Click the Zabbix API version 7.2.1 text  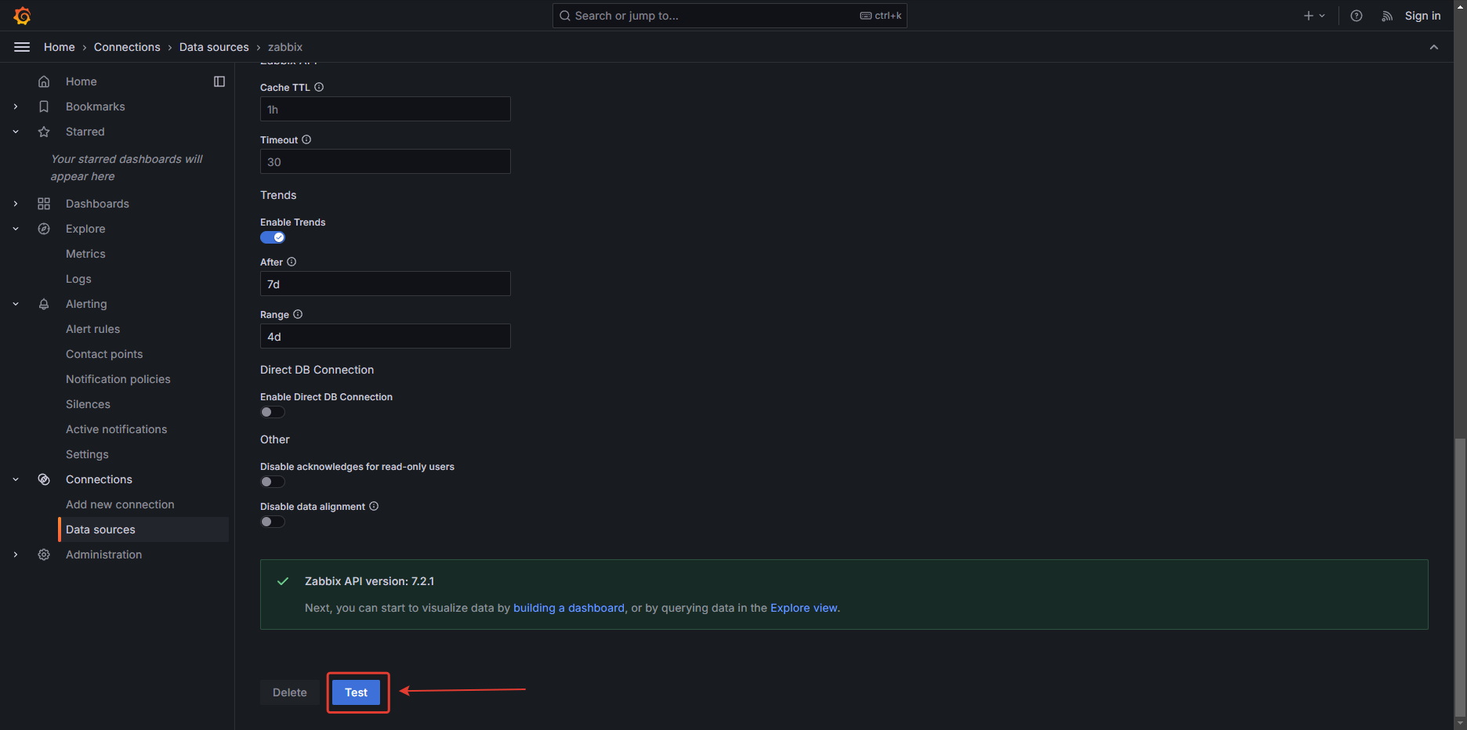(369, 581)
